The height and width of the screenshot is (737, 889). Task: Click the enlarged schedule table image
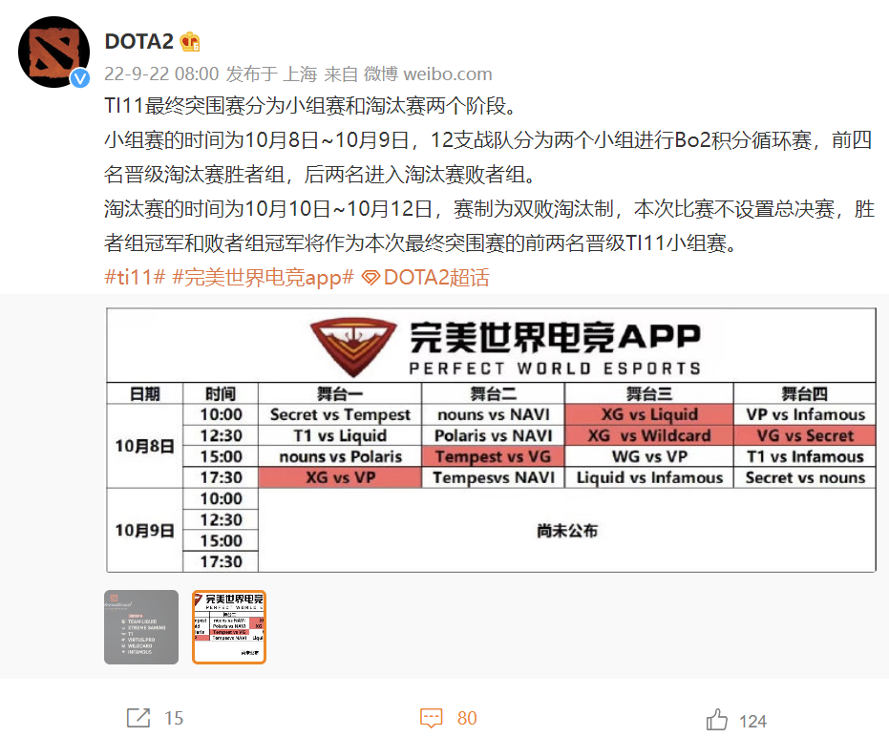[x=491, y=440]
